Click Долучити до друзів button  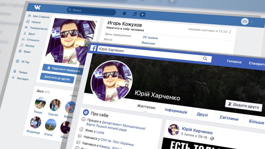pyautogui.click(x=57, y=79)
